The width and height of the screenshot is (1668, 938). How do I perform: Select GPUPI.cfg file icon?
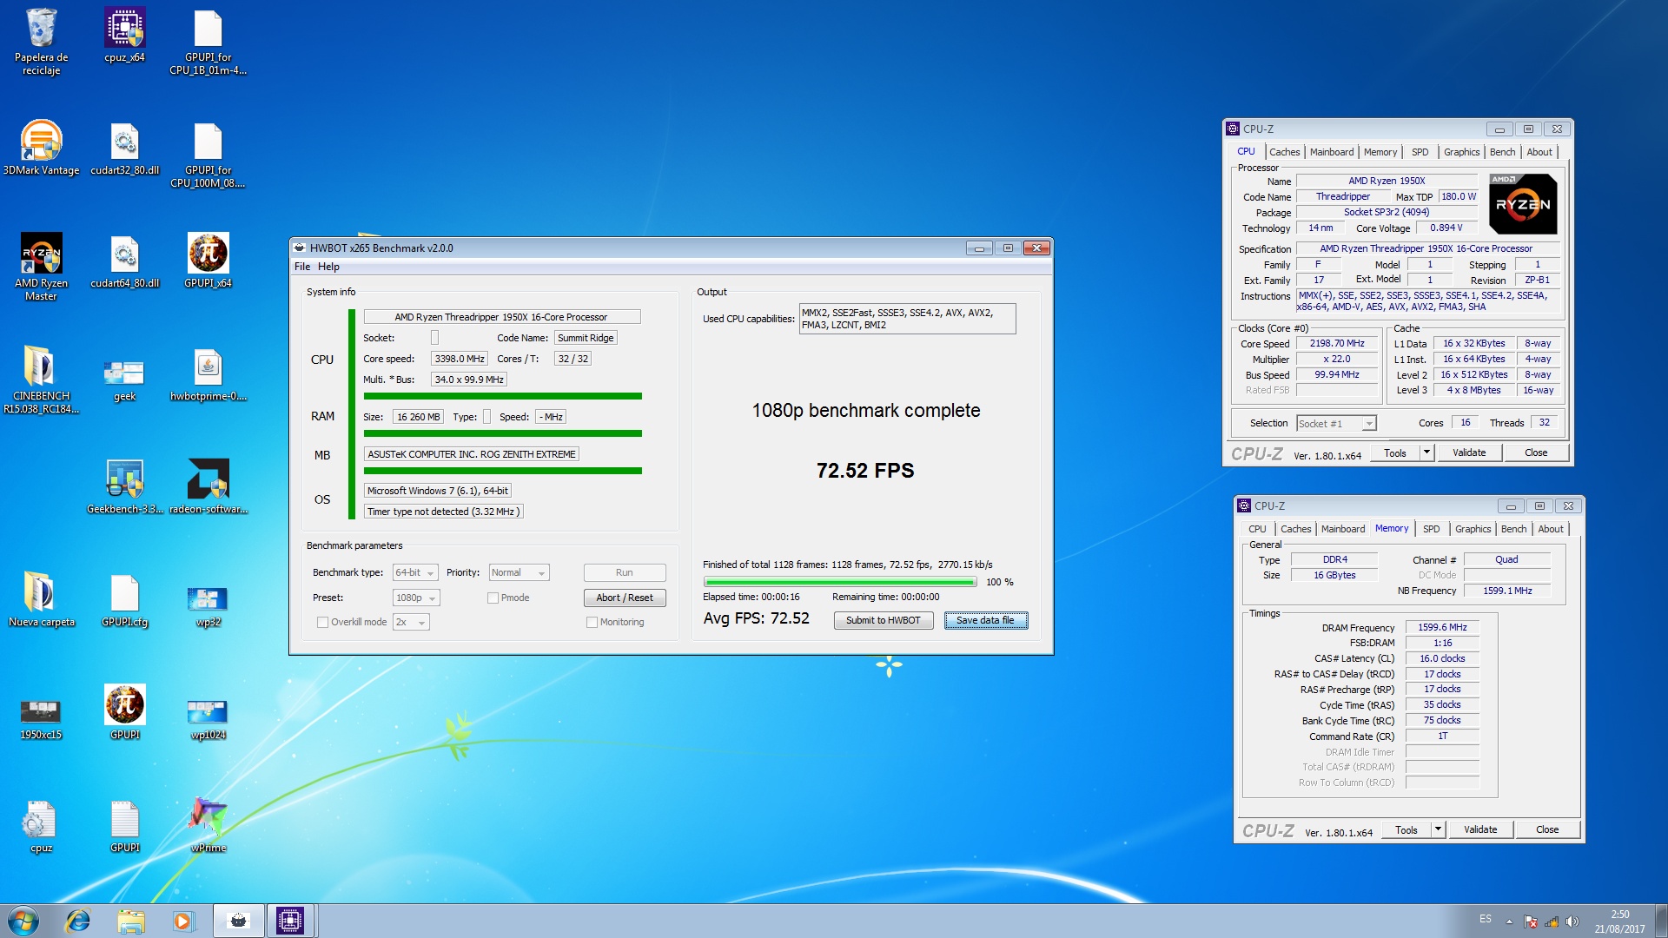tap(124, 599)
